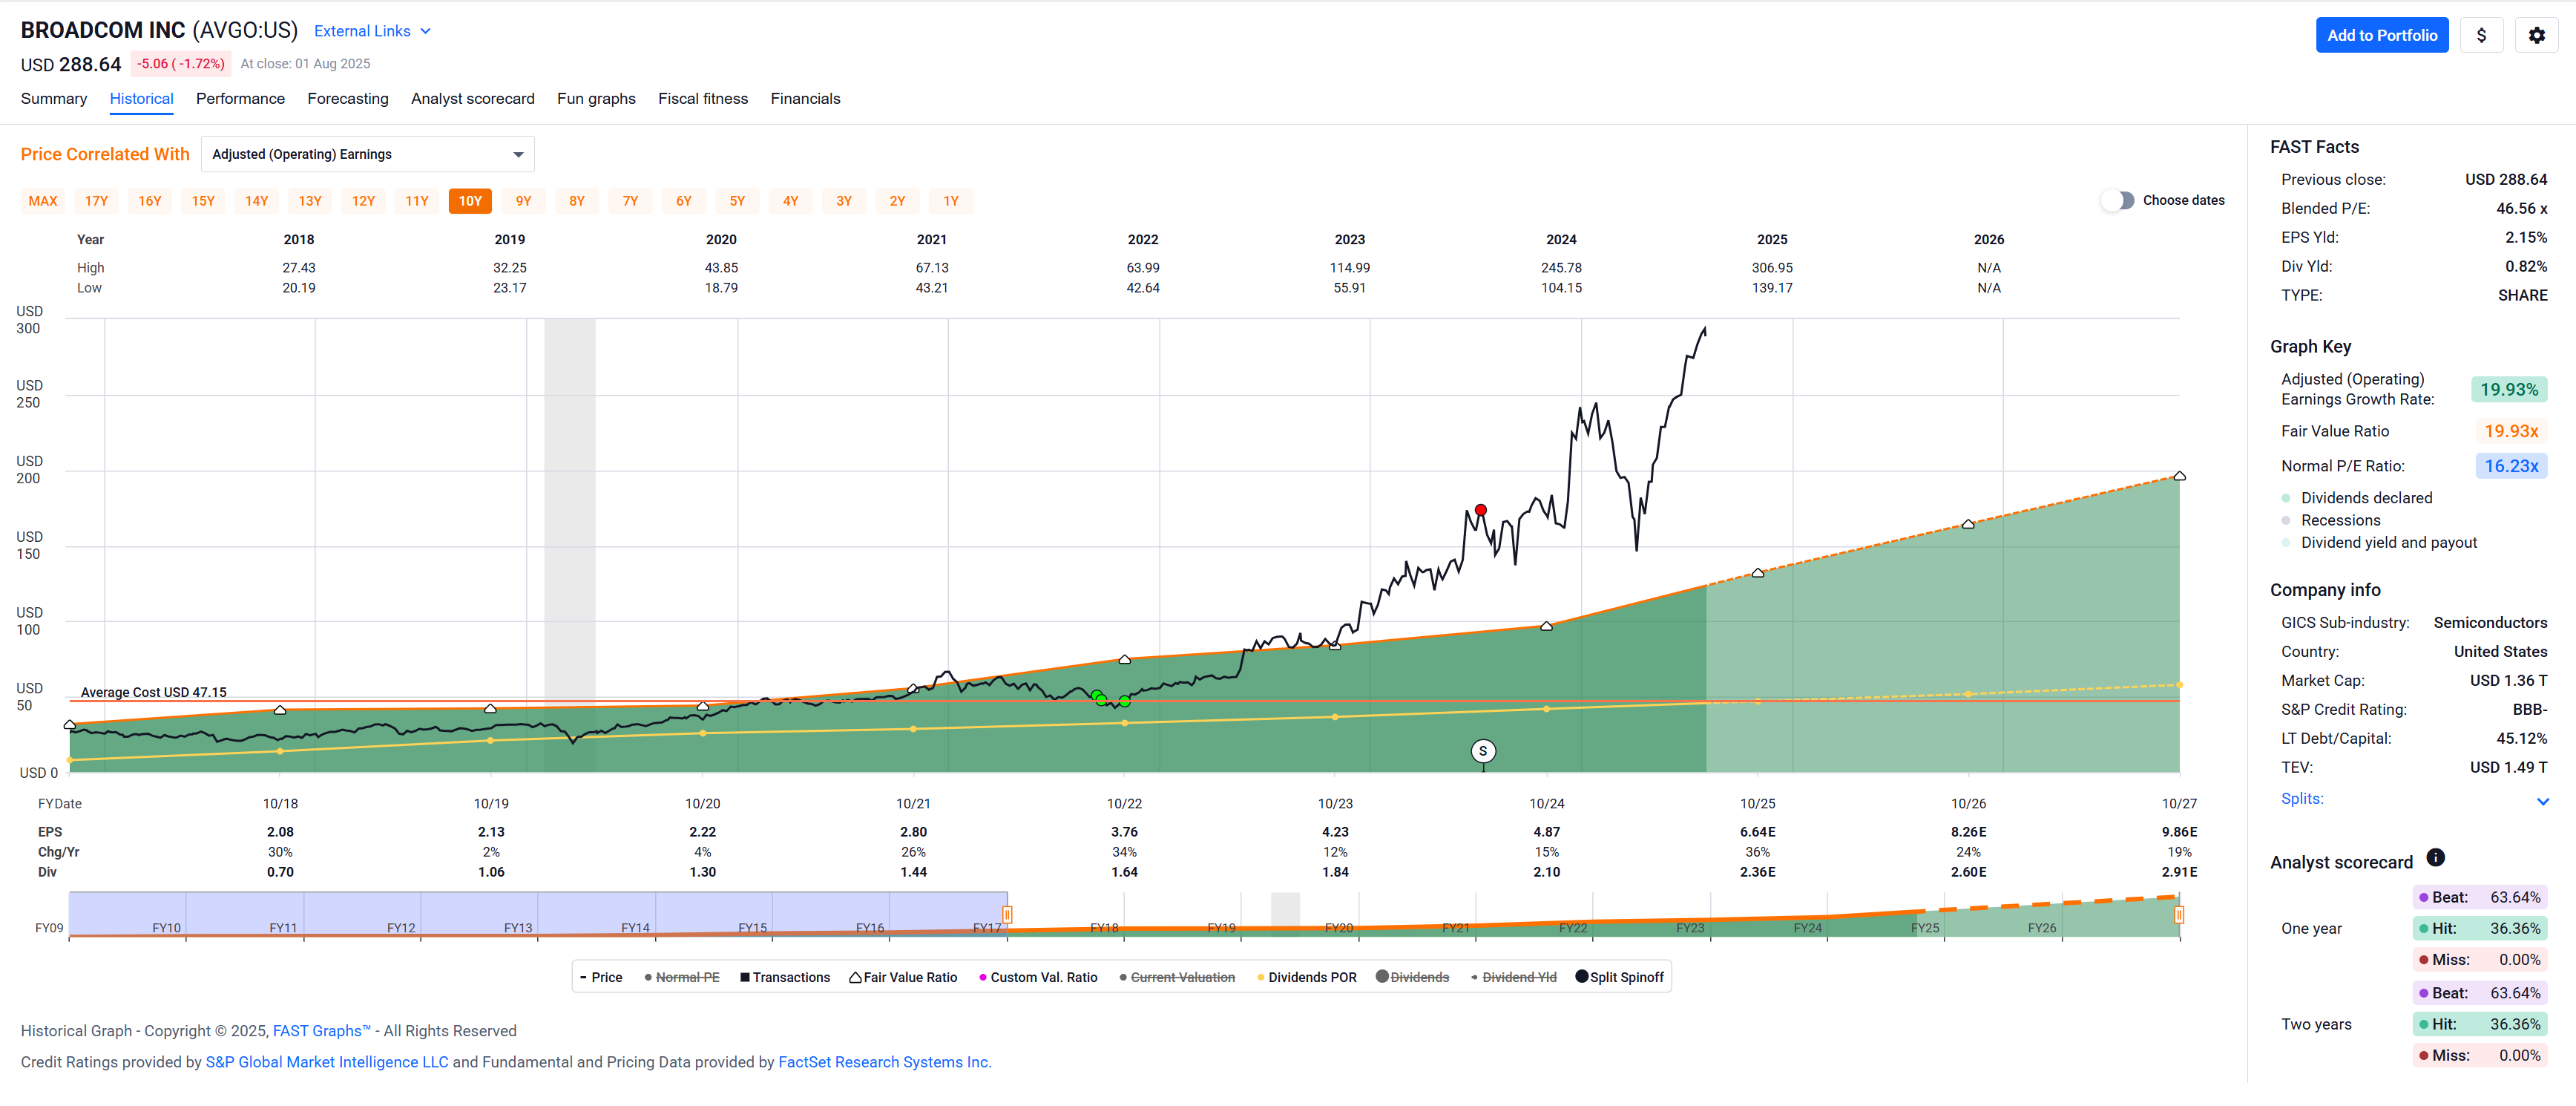This screenshot has width=2576, height=1106.
Task: Click the dollar currency icon button
Action: pyautogui.click(x=2481, y=35)
